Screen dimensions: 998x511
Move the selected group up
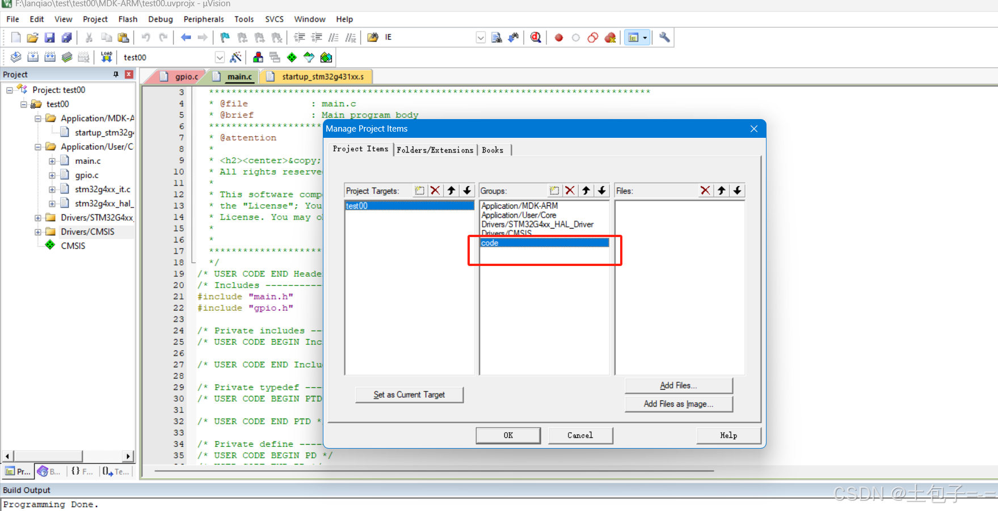[586, 191]
